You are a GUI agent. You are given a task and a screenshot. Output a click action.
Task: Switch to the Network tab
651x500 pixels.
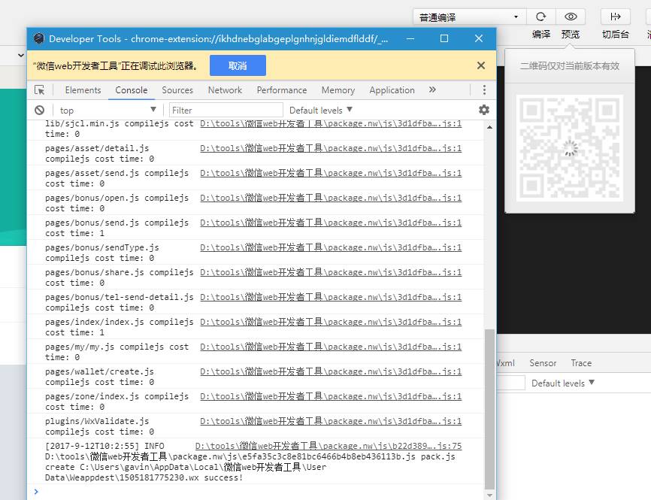pyautogui.click(x=225, y=90)
